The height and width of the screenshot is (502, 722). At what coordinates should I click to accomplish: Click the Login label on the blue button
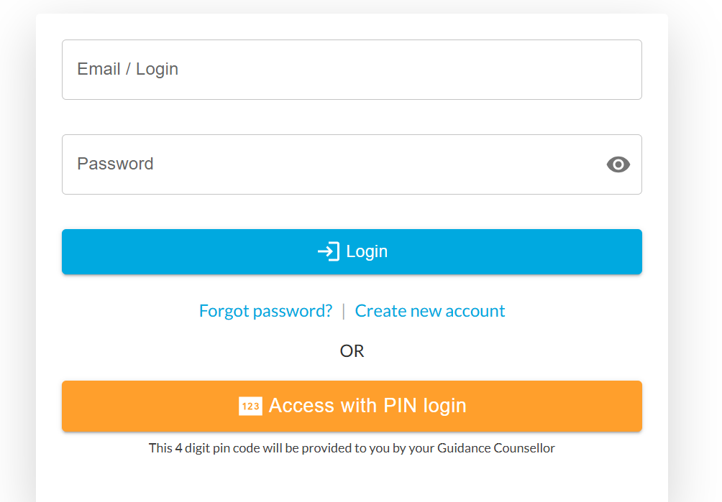pyautogui.click(x=367, y=252)
